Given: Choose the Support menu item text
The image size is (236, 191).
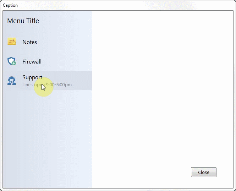Looking at the screenshot, I should (x=32, y=77).
